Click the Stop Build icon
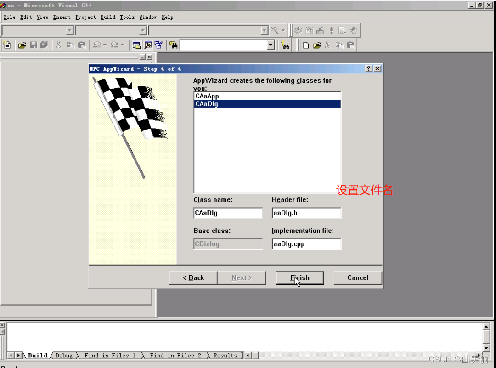The height and width of the screenshot is (368, 496). (x=320, y=30)
